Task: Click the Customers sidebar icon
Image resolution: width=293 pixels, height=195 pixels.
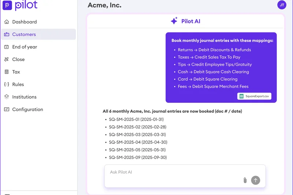Action: (x=7, y=34)
